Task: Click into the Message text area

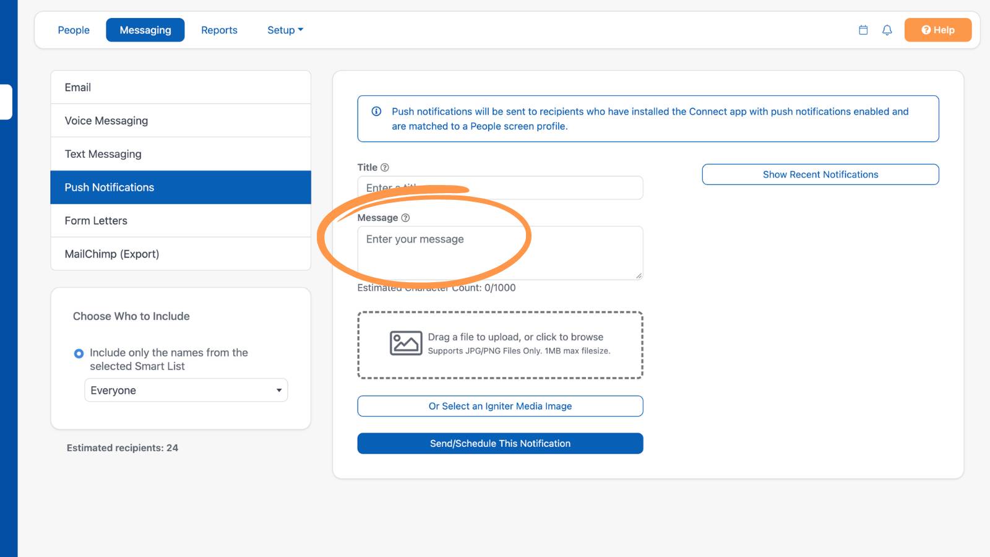Action: (500, 253)
